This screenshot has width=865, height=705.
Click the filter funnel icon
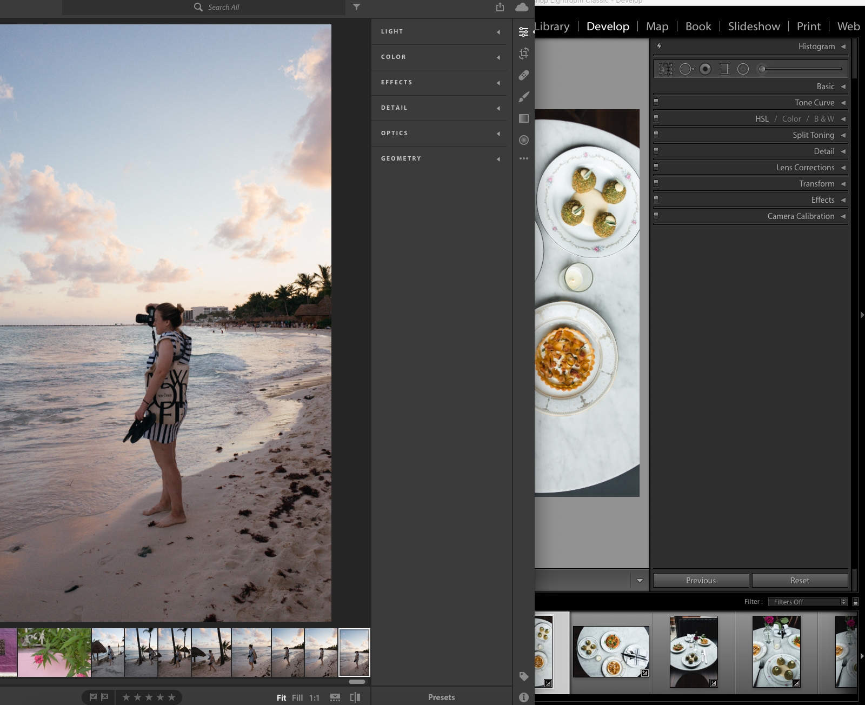pyautogui.click(x=356, y=7)
